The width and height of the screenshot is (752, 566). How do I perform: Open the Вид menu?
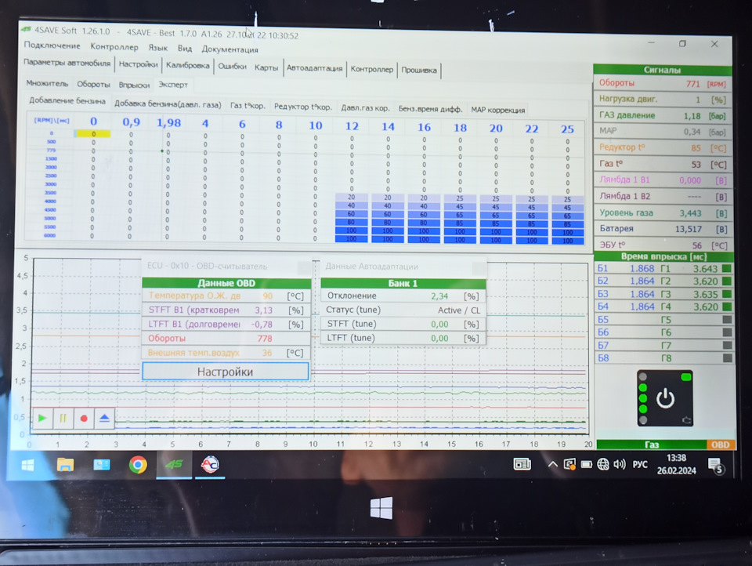coord(185,48)
